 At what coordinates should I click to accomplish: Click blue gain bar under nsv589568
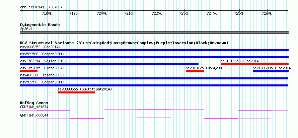(x=154, y=57)
